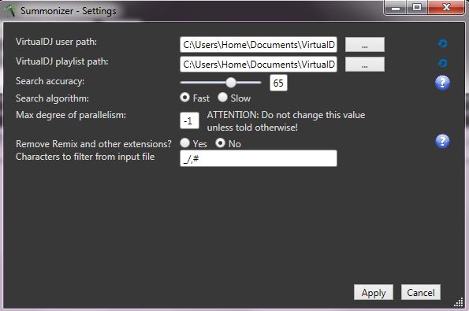Viewport: 469px width, 311px height.
Task: Click the Search accuracy value box showing 65
Action: pos(278,83)
